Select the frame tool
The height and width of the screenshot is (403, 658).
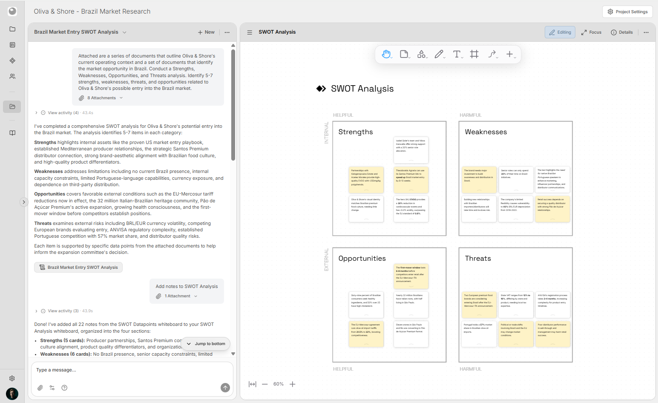coord(474,54)
